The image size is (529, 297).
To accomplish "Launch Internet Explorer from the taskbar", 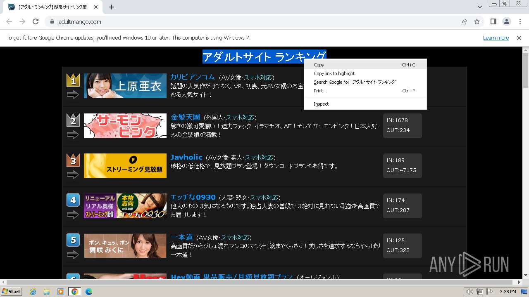I will [33, 292].
